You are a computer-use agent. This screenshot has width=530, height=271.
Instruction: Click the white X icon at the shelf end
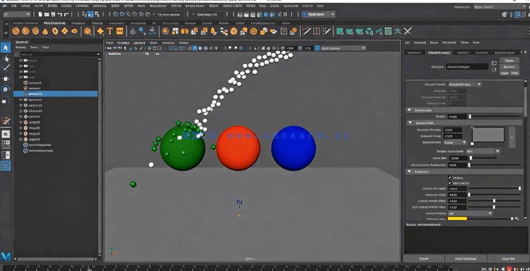click(408, 31)
